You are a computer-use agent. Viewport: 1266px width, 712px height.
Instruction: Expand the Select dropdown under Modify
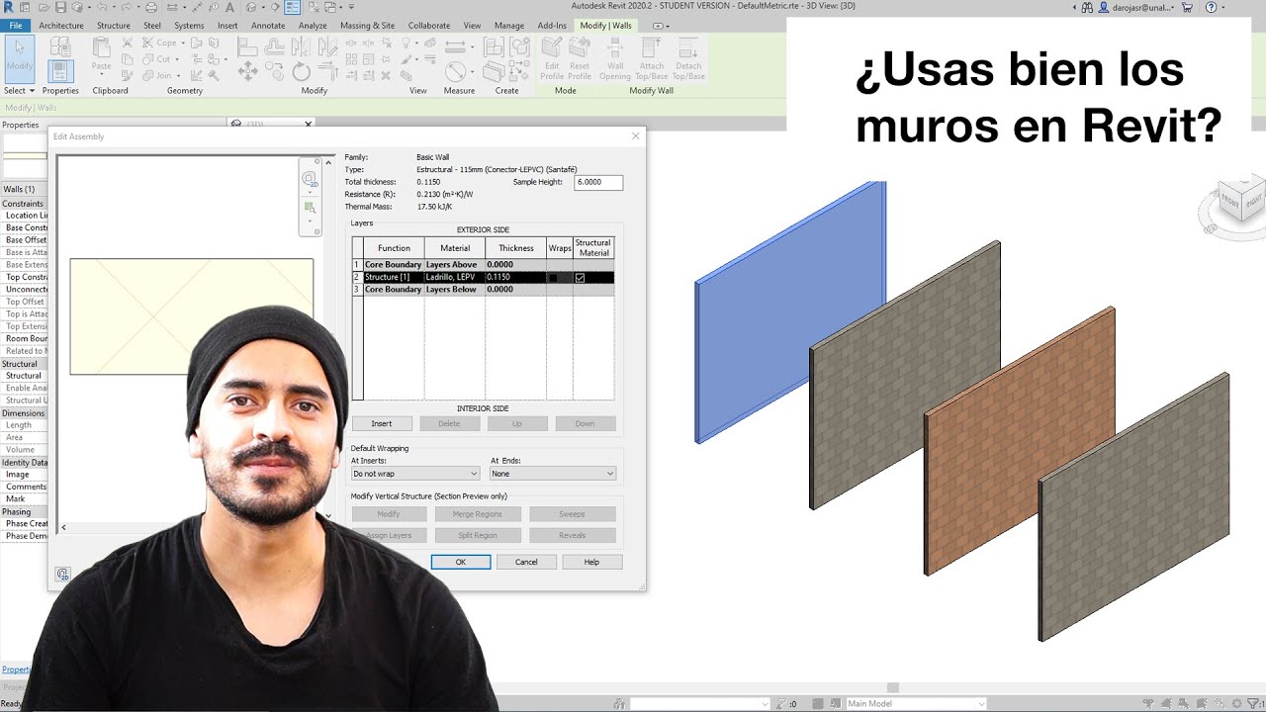(19, 90)
